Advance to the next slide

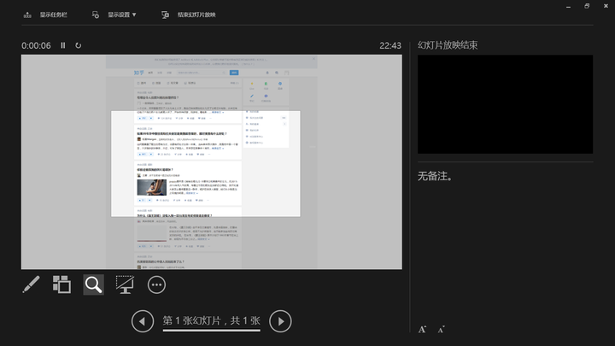[x=280, y=321]
